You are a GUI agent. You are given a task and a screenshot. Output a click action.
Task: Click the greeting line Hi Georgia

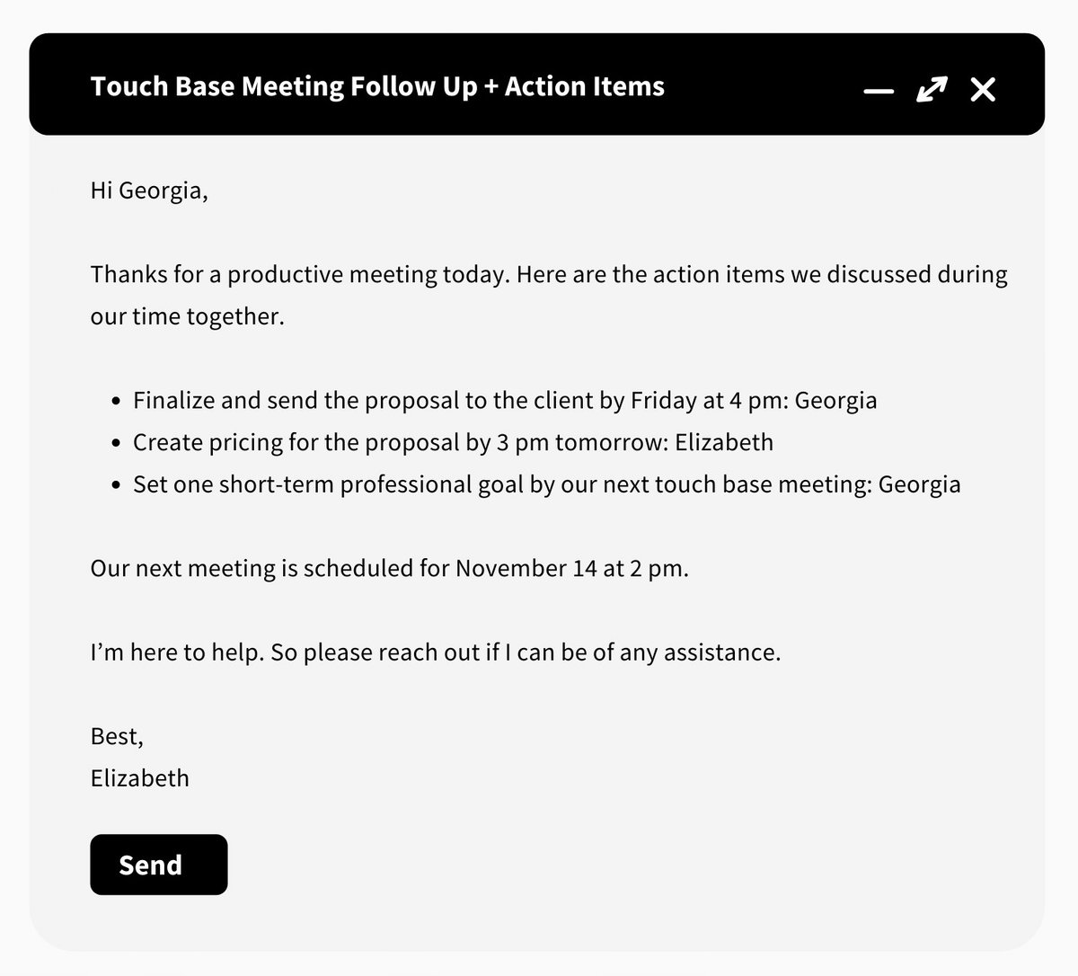click(x=149, y=190)
